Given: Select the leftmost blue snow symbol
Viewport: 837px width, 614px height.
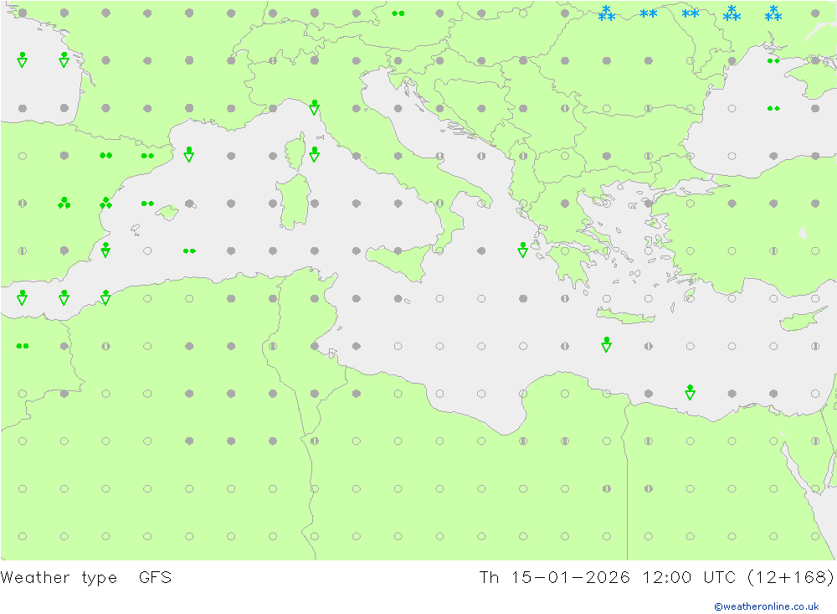Looking at the screenshot, I should [x=606, y=13].
